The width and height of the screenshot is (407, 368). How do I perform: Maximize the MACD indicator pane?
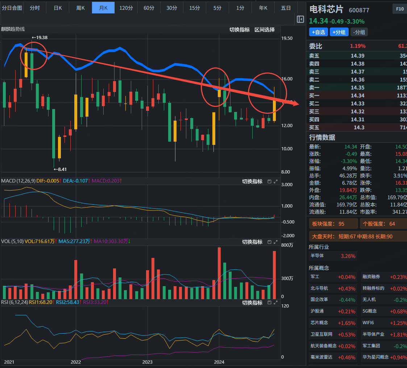[275, 181]
